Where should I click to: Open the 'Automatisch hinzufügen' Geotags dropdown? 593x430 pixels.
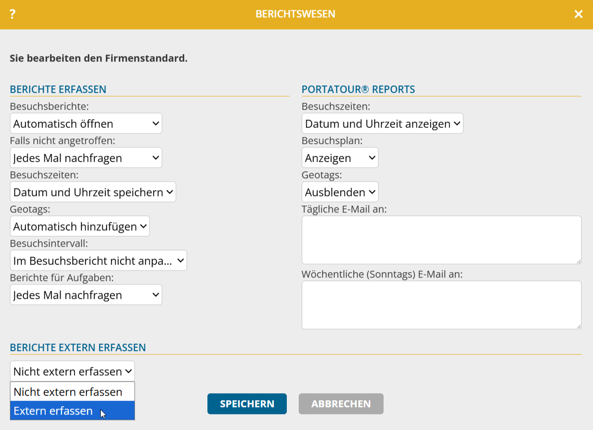79,226
